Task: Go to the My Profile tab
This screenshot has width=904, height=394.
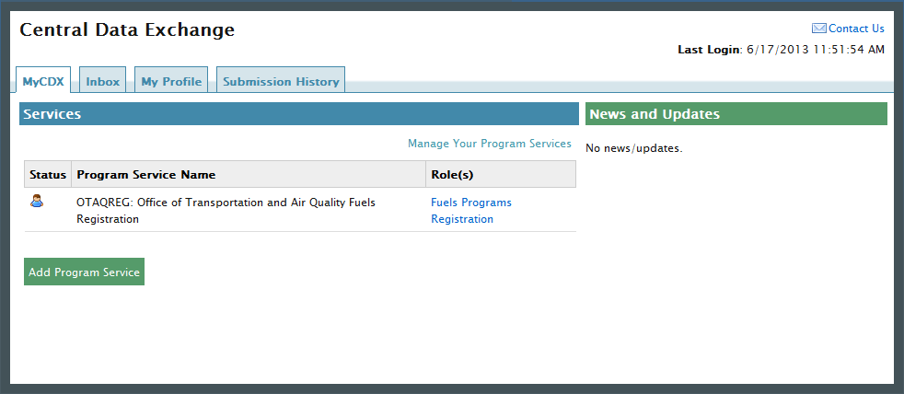Action: [x=171, y=81]
